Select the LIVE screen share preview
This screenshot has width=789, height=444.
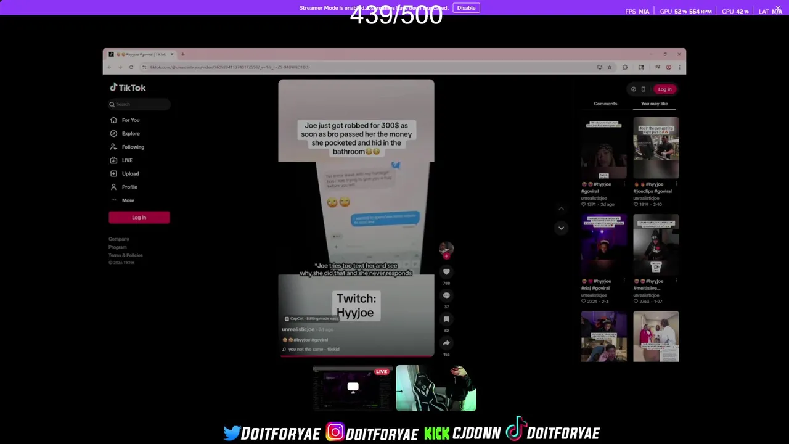pyautogui.click(x=353, y=388)
